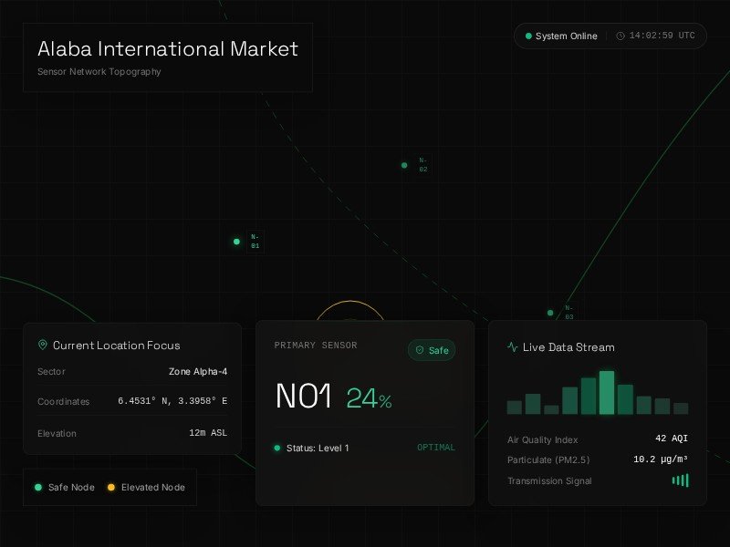Click the 42 AQI reading

(671, 439)
